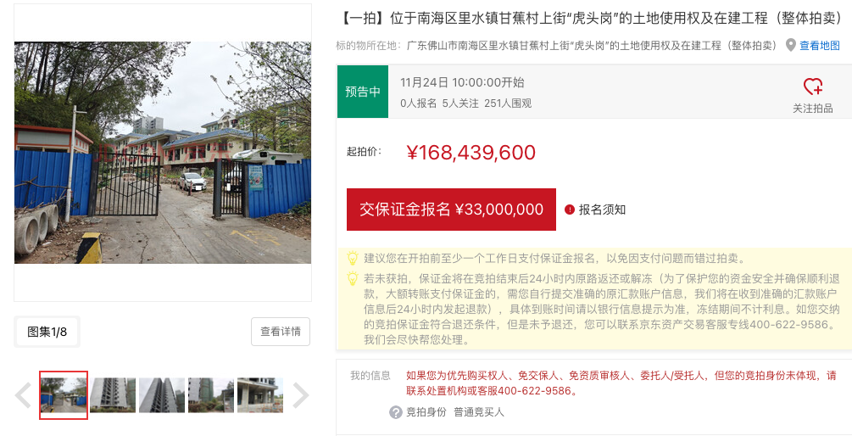Viewport: 852px width, 436px height.
Task: Click the second lightbulb tip icon
Action: pyautogui.click(x=353, y=279)
